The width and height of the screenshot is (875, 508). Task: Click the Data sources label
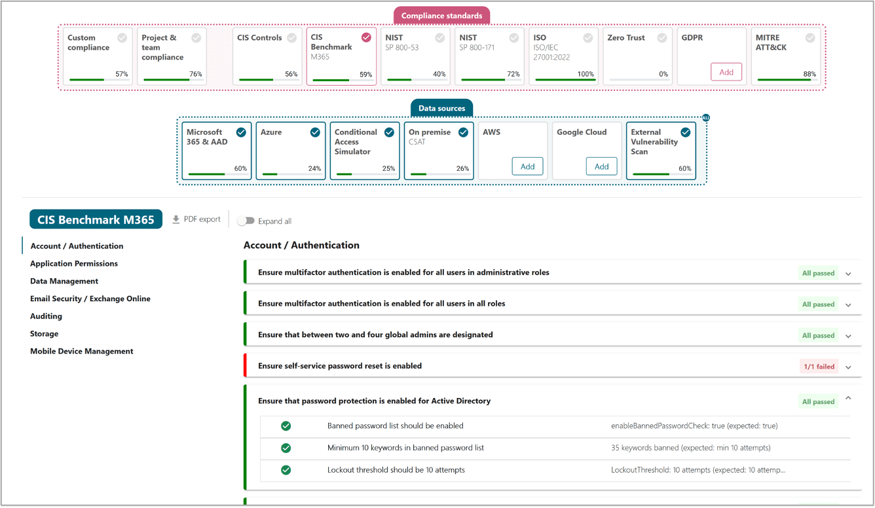441,109
